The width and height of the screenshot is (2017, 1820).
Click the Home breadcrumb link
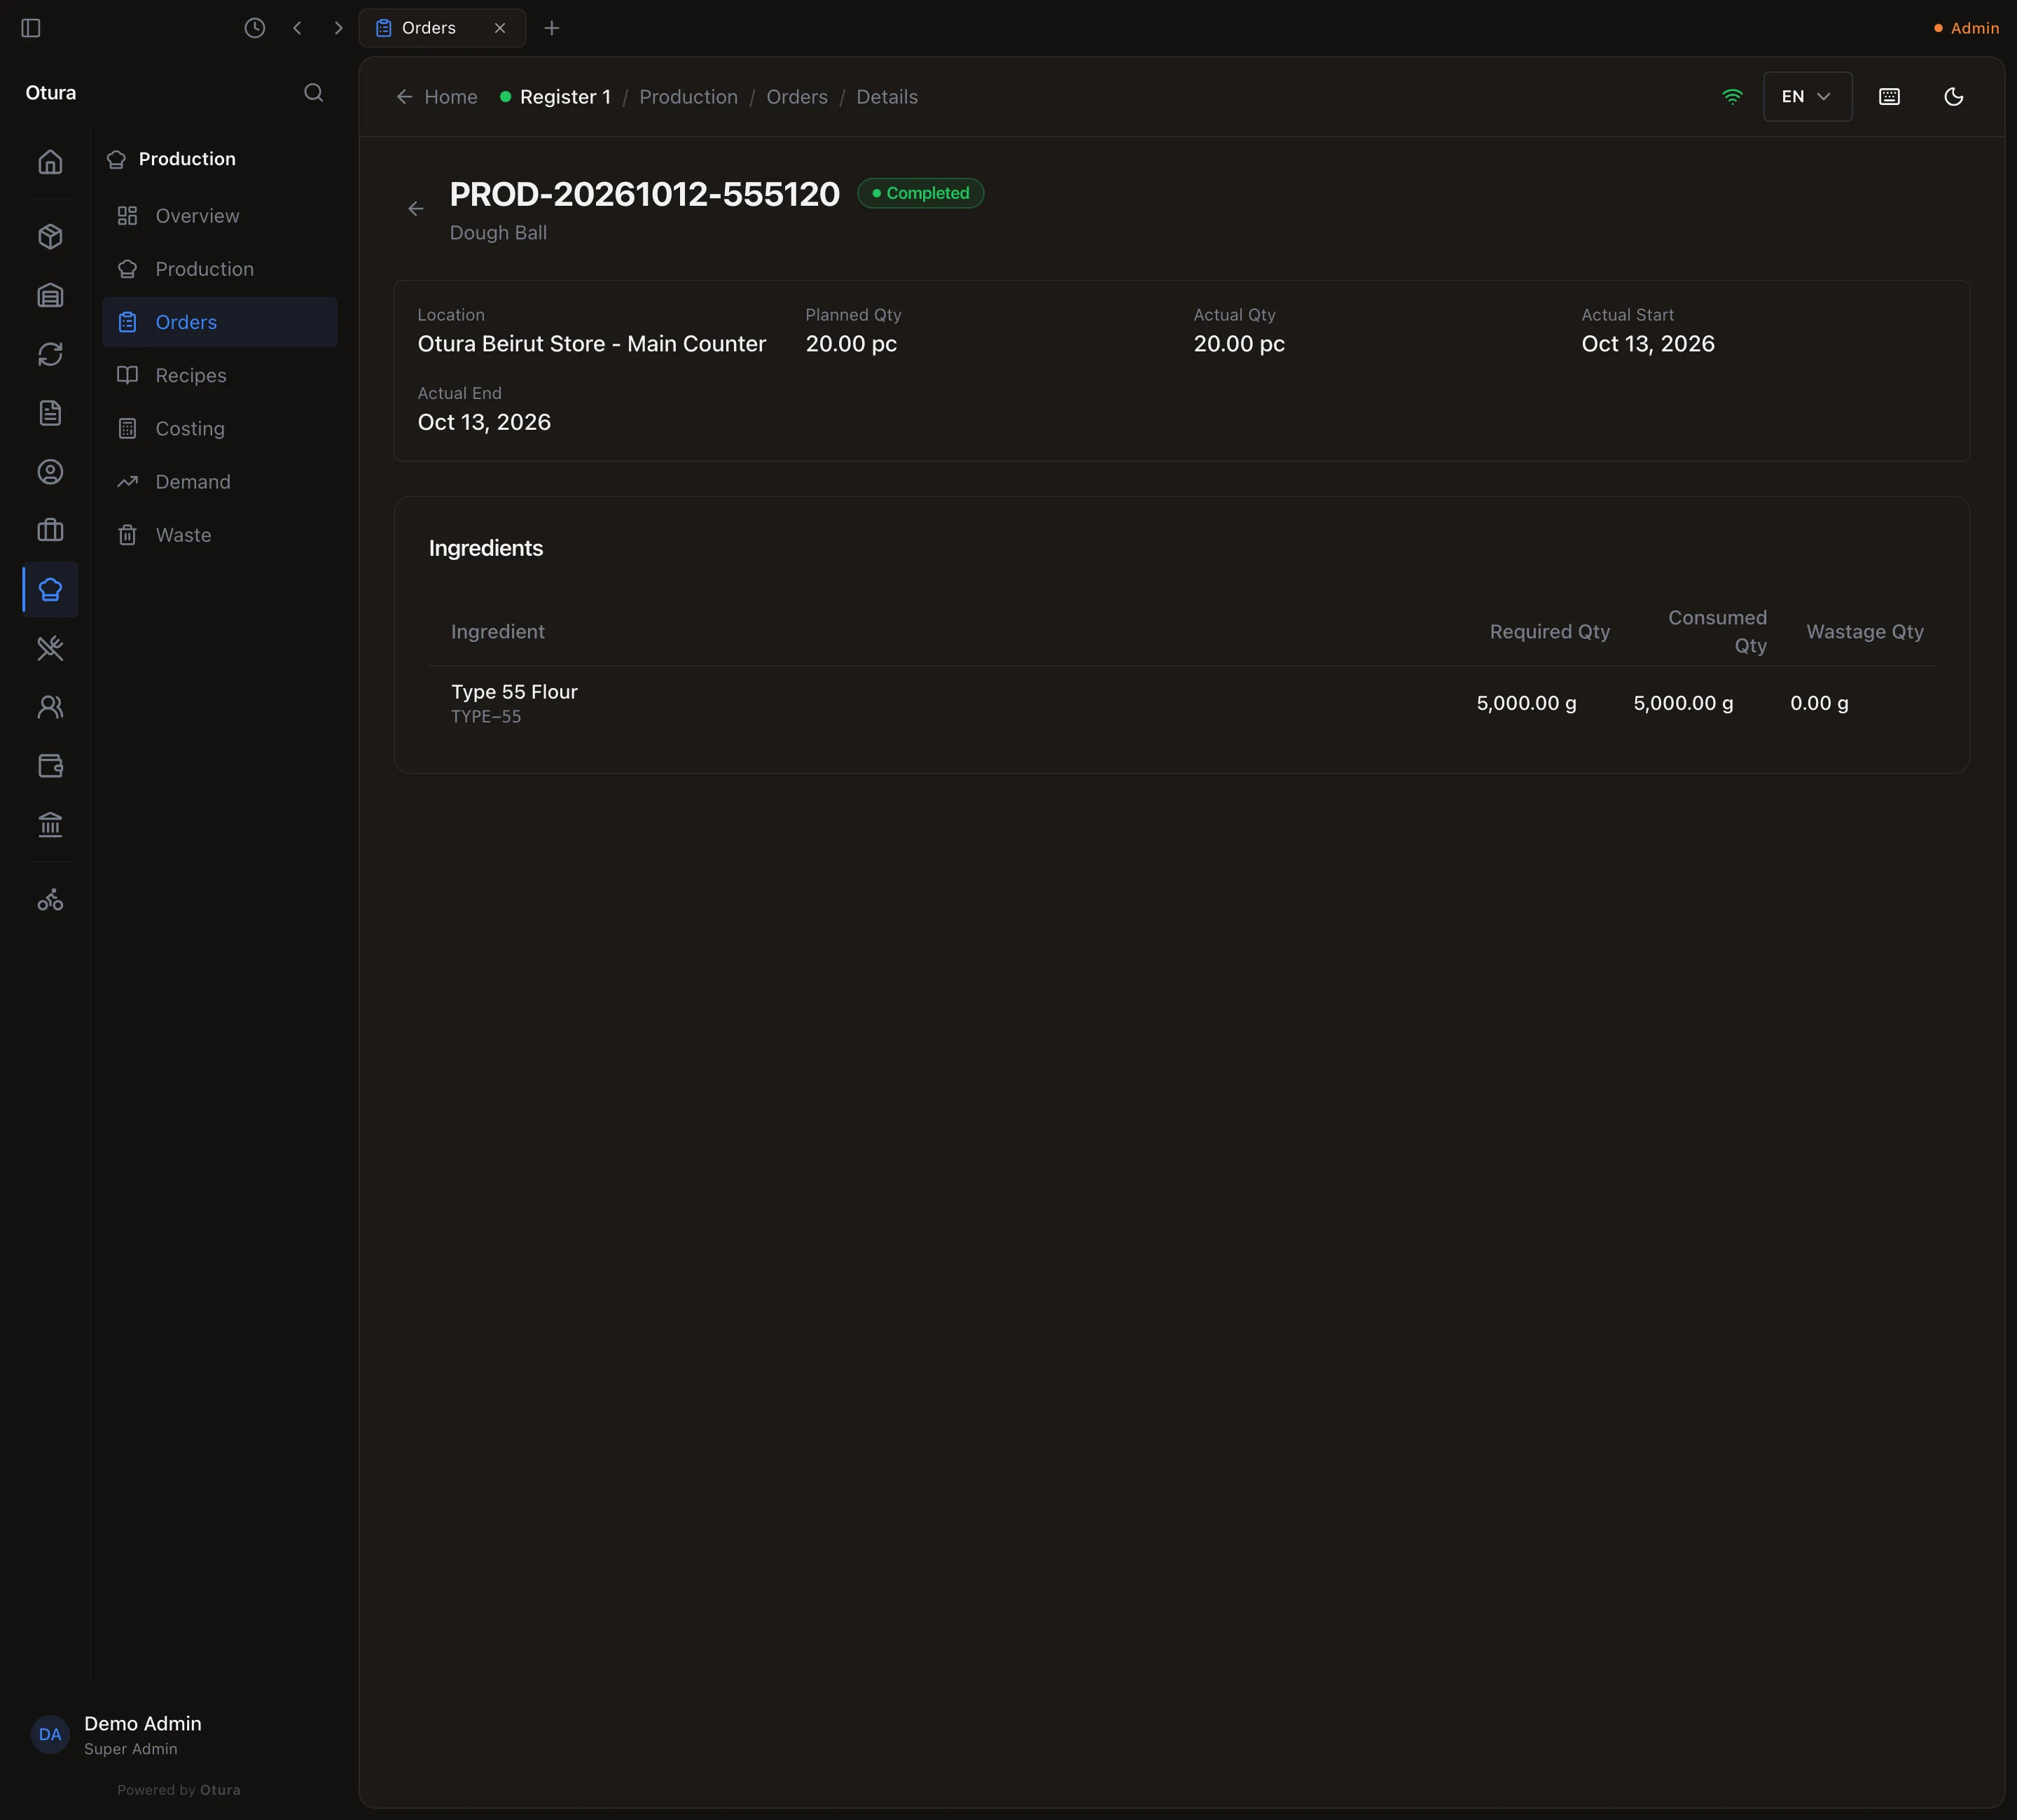[437, 97]
